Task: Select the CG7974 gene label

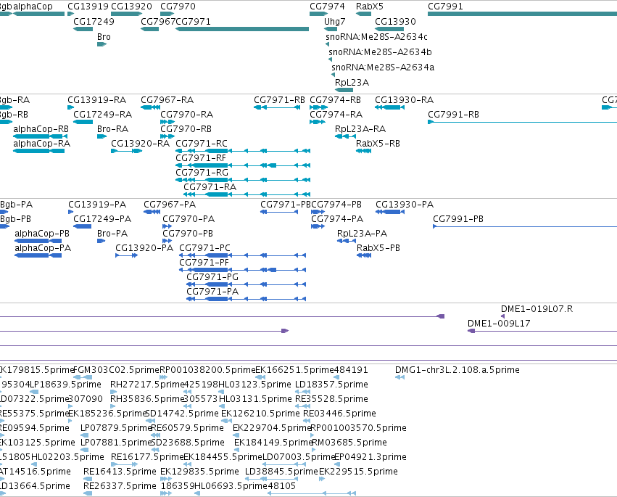Action: (x=327, y=7)
